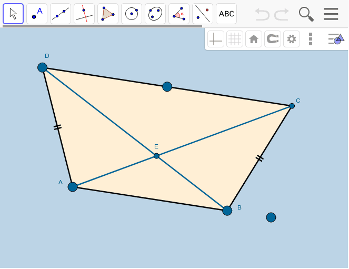Screen dimensions: 349x269
Task: Click the tick mark on segment BC
Action: 260,158
